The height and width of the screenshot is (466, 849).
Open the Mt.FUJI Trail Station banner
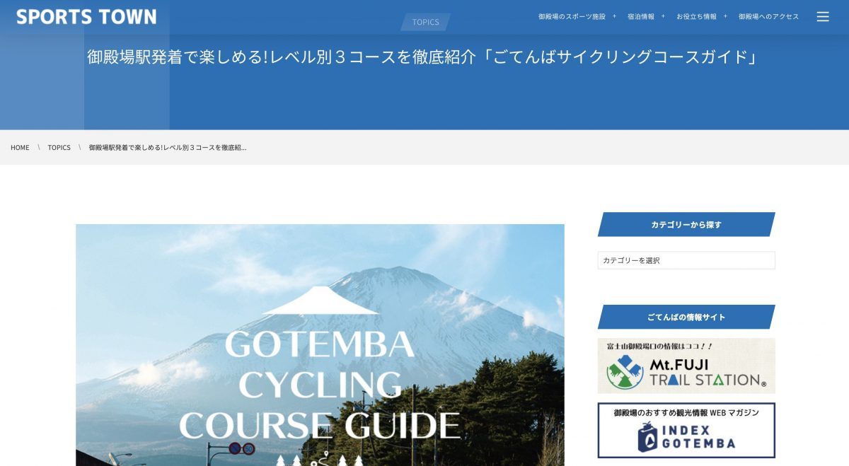tap(686, 366)
